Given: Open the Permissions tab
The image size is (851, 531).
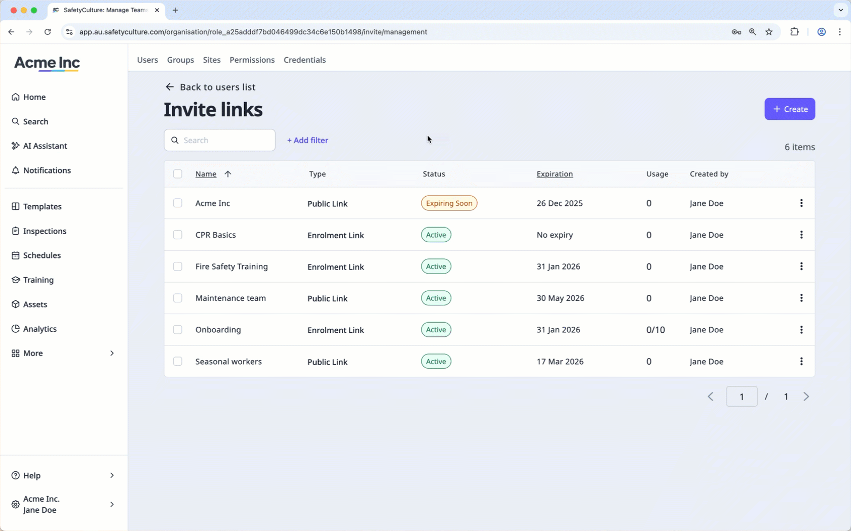Looking at the screenshot, I should pyautogui.click(x=252, y=60).
